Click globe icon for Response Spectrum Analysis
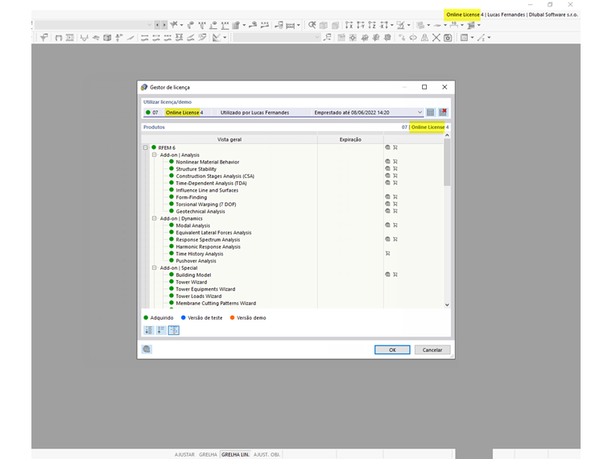Viewport: 612px width, 459px height. click(387, 239)
